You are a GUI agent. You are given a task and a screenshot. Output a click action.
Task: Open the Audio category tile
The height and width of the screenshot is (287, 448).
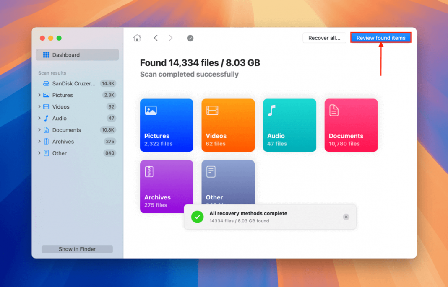(x=289, y=125)
